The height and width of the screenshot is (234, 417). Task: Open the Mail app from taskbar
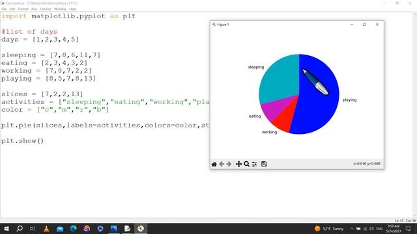[x=60, y=228]
